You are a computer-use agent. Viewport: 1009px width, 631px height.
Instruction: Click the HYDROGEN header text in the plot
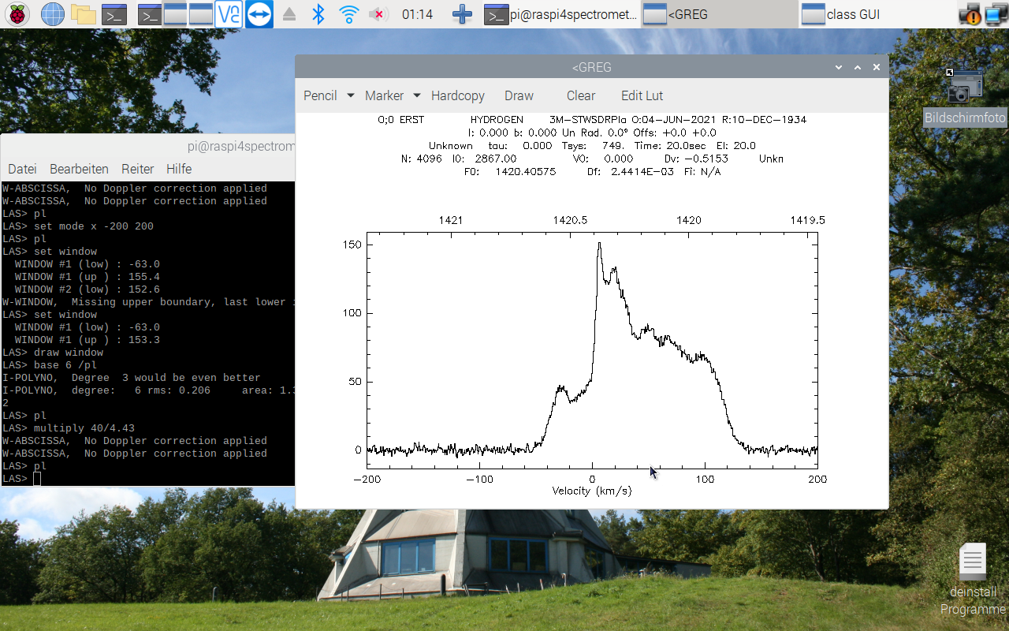coord(497,120)
